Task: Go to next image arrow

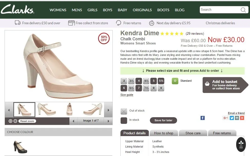Action: 108,121
